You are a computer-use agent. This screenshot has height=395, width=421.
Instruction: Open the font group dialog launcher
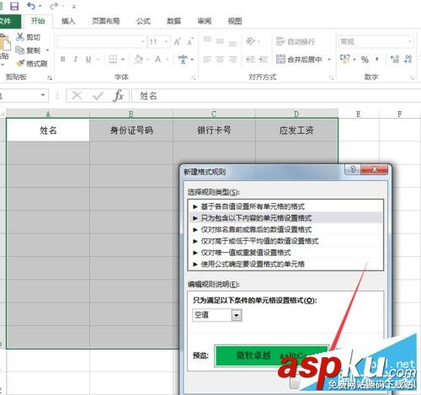193,77
